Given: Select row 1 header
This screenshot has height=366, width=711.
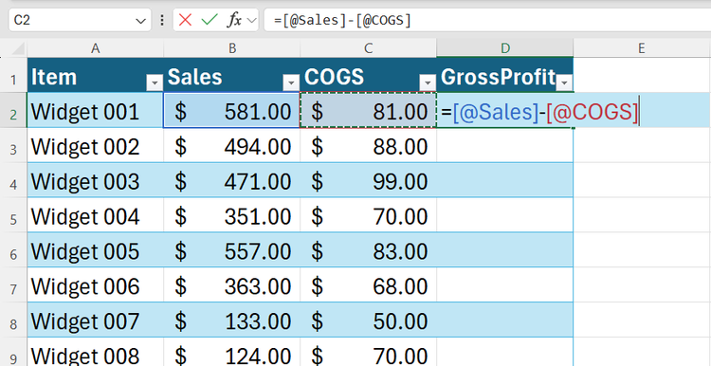Looking at the screenshot, I should click(13, 75).
